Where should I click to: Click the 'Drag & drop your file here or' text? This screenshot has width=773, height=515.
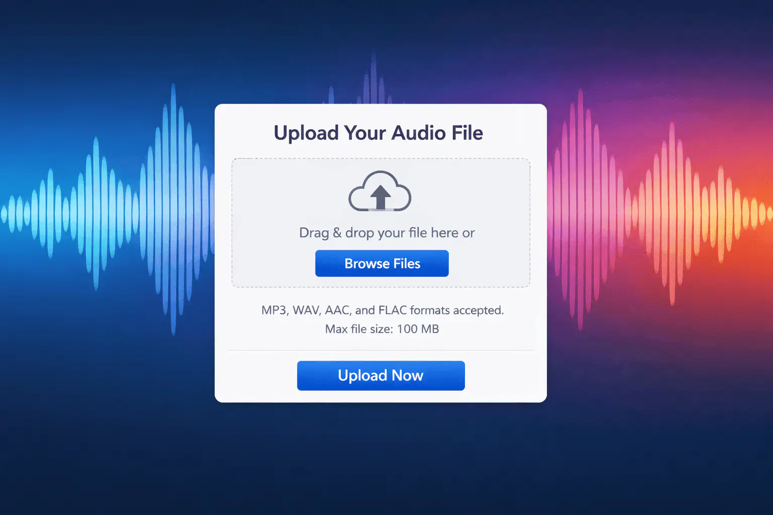[x=386, y=233]
